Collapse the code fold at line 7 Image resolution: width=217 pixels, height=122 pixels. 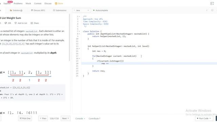point(79,32)
